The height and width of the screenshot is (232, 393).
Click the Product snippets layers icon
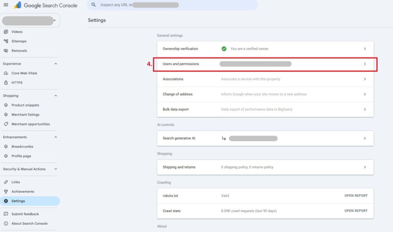(x=6, y=105)
